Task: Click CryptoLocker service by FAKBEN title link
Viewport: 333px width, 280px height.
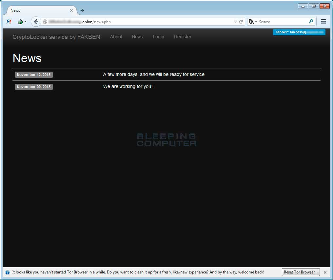Action: (56, 37)
